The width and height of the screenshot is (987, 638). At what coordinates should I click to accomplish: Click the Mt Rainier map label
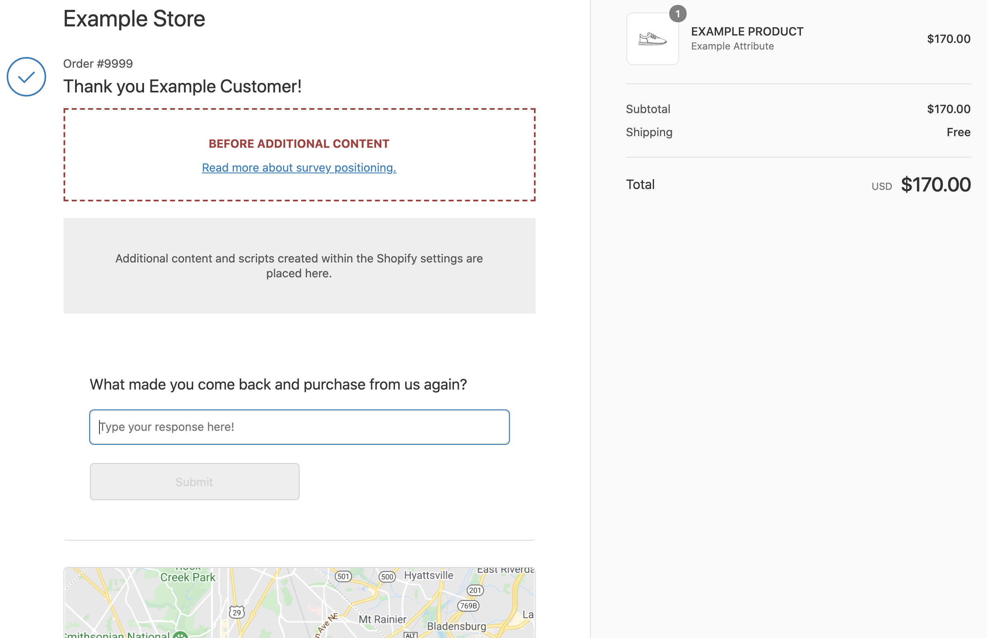382,619
